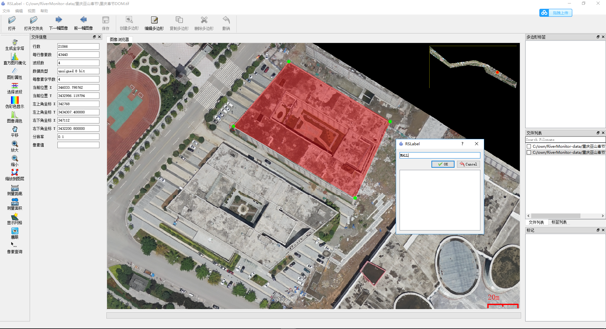Check the first file checkbox in 文件列表
The image size is (606, 329).
pyautogui.click(x=529, y=147)
